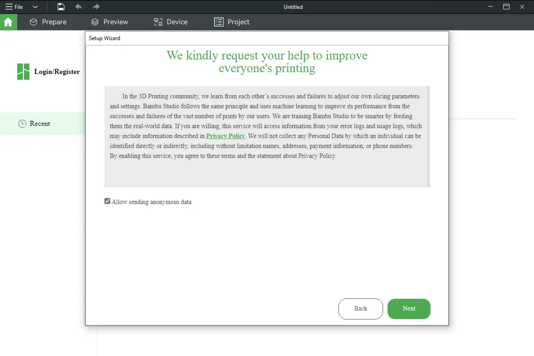This screenshot has width=534, height=356.
Task: Switch to the Project tab
Action: tap(232, 22)
